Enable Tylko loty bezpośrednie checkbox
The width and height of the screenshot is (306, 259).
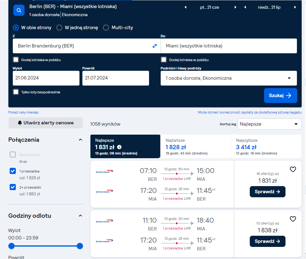(16, 92)
